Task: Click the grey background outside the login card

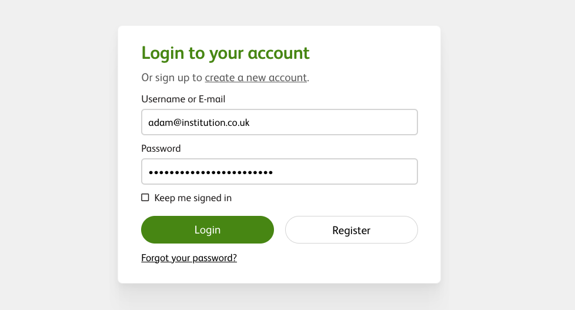Action: tap(59, 153)
